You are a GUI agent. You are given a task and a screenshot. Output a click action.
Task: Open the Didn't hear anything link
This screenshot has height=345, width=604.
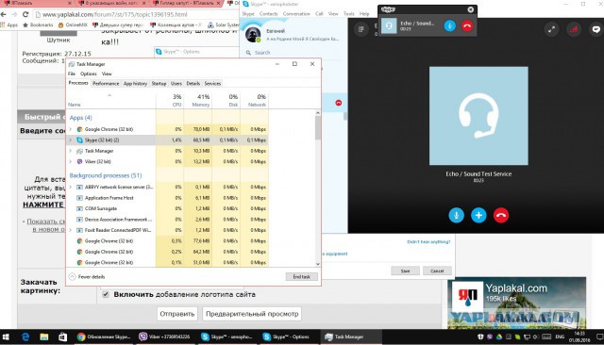428,242
